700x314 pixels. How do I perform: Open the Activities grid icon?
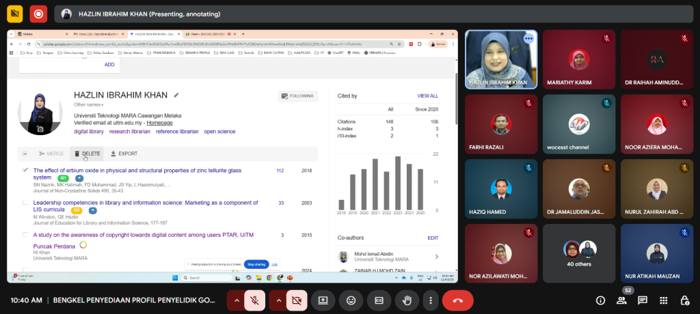[663, 300]
